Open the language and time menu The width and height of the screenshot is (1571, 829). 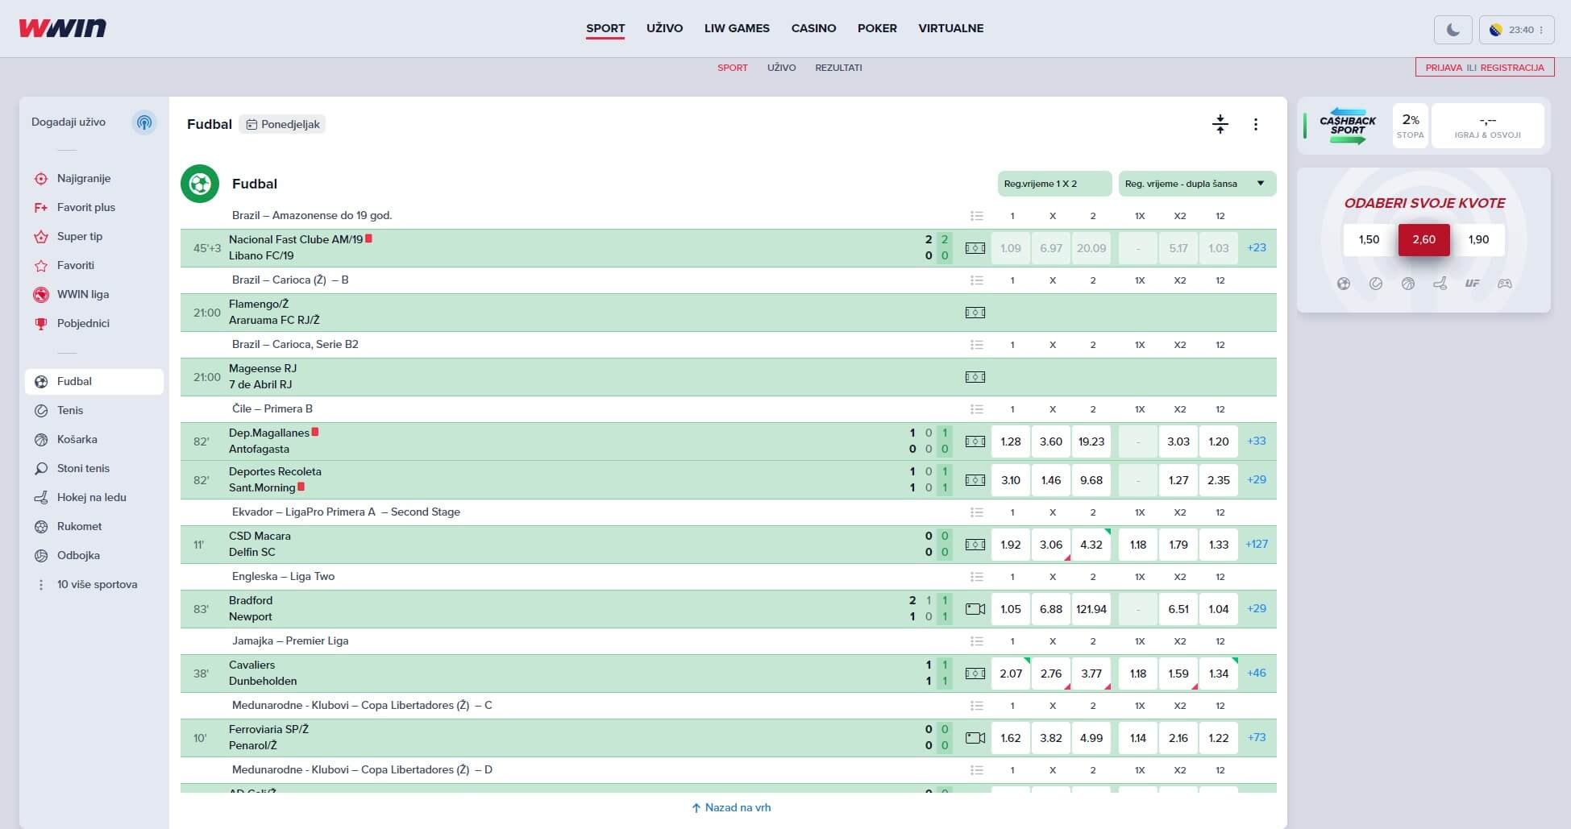pos(1515,30)
